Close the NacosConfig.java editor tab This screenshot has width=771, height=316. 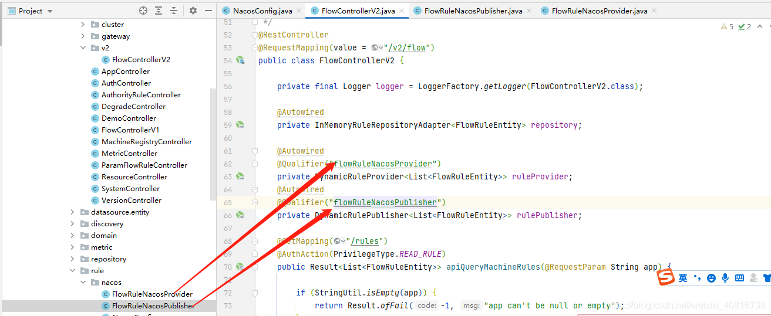pyautogui.click(x=299, y=11)
